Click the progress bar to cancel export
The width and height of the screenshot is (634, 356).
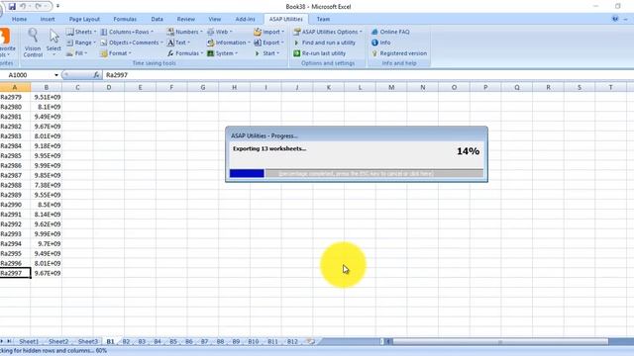coord(357,174)
